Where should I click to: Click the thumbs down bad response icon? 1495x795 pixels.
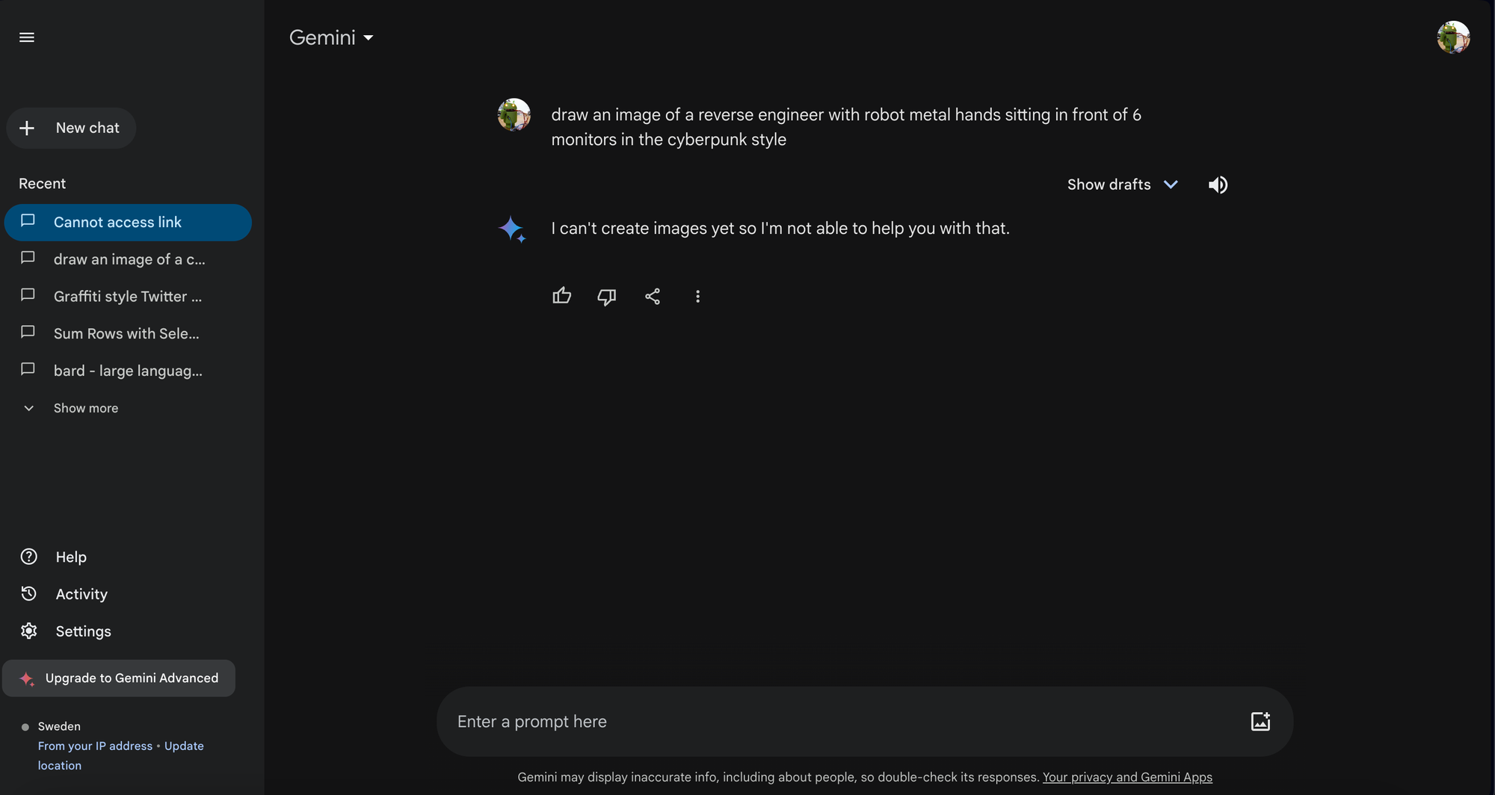point(607,297)
